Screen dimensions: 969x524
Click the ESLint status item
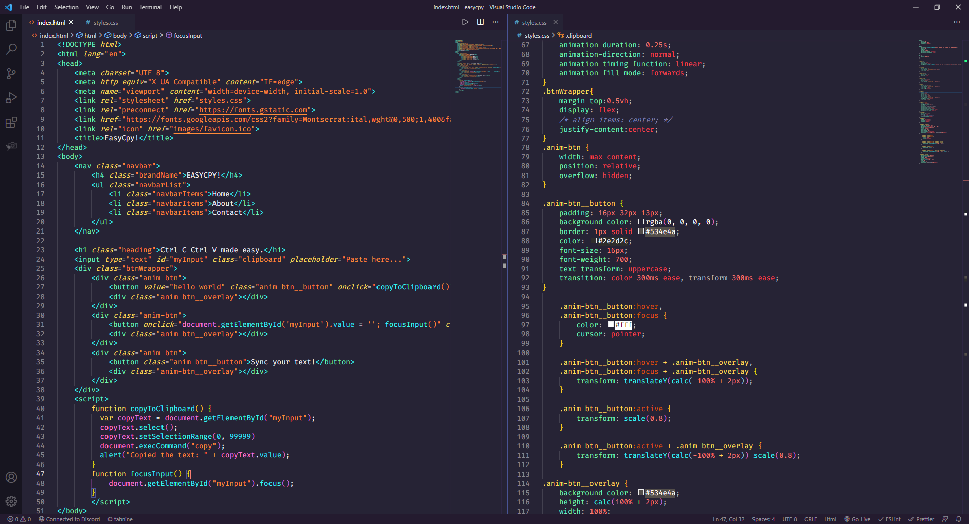click(889, 519)
